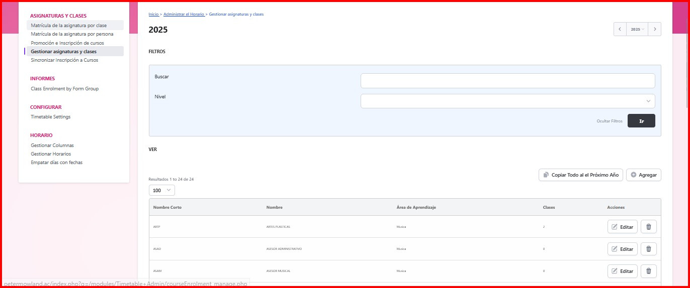The width and height of the screenshot is (690, 288).
Task: Open the Nivel dropdown filter
Action: [x=507, y=101]
